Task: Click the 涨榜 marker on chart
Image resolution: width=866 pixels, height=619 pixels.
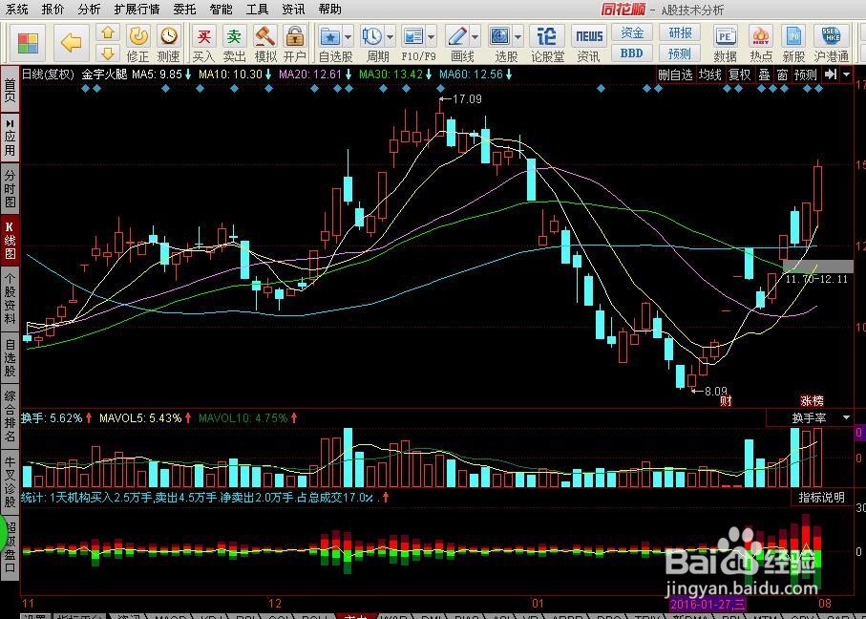Action: coord(812,400)
